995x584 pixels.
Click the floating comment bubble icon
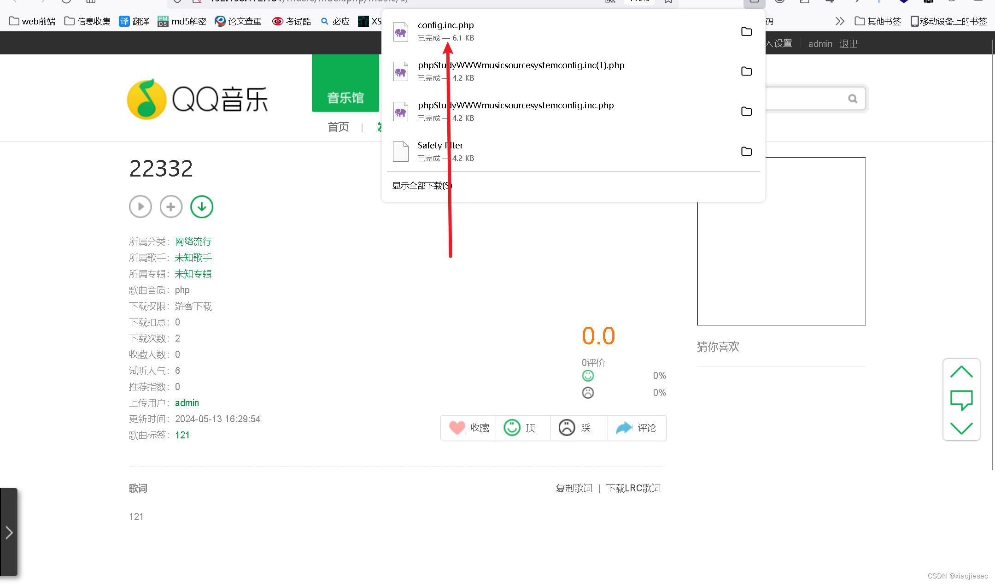coord(961,399)
